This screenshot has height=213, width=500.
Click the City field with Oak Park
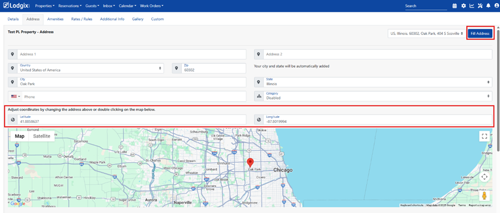point(132,82)
